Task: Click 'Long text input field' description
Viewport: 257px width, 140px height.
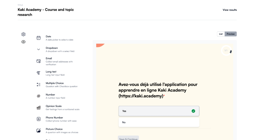Action: coord(55,75)
